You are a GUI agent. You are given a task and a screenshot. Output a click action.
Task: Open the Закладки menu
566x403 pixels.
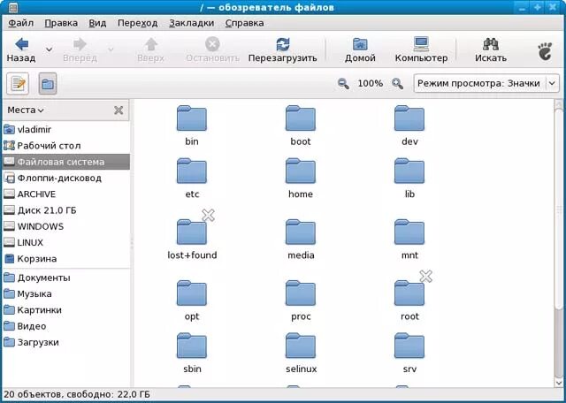point(191,23)
